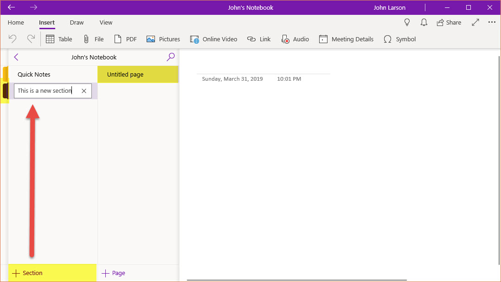Open the Draw tab

pyautogui.click(x=77, y=22)
